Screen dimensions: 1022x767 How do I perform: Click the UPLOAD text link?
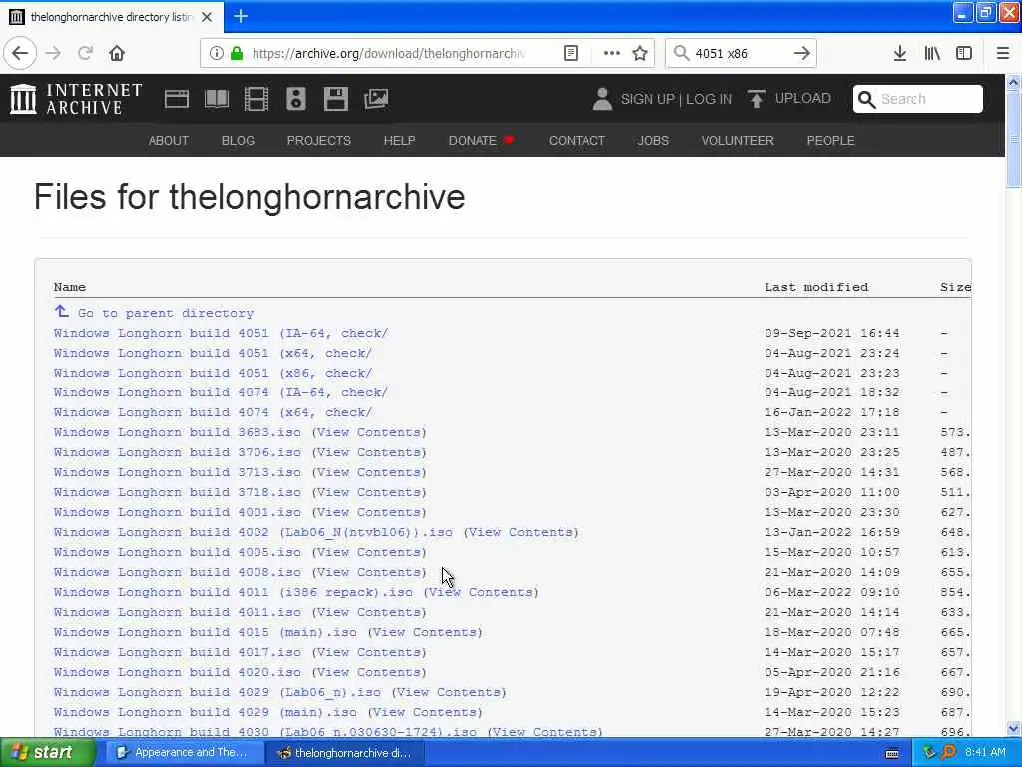[803, 99]
